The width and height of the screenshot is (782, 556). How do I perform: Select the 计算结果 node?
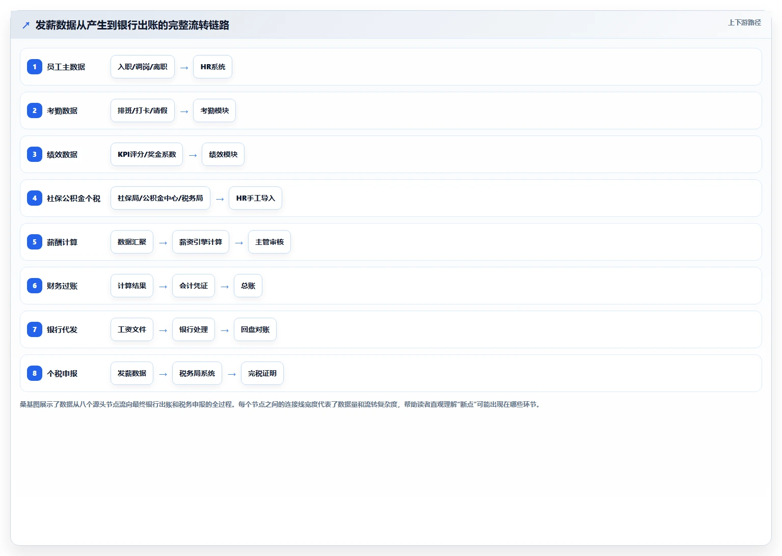click(132, 286)
